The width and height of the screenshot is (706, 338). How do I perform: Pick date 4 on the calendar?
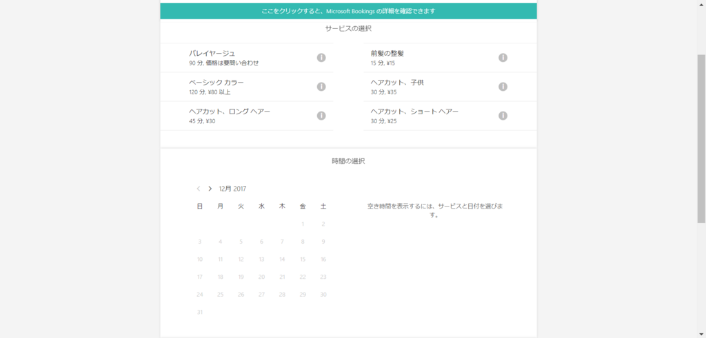[x=220, y=242]
